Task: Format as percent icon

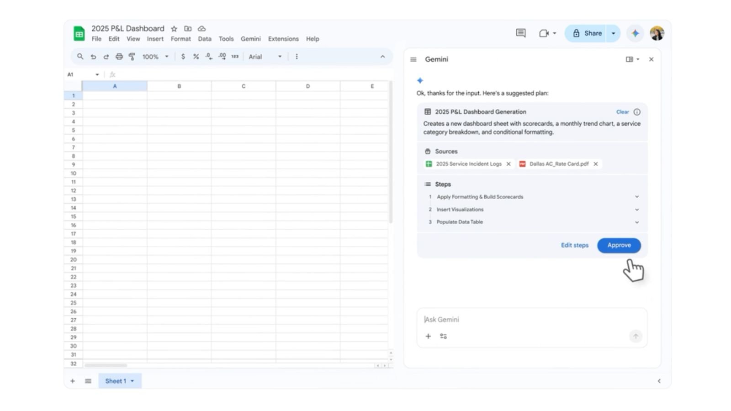Action: click(x=196, y=57)
